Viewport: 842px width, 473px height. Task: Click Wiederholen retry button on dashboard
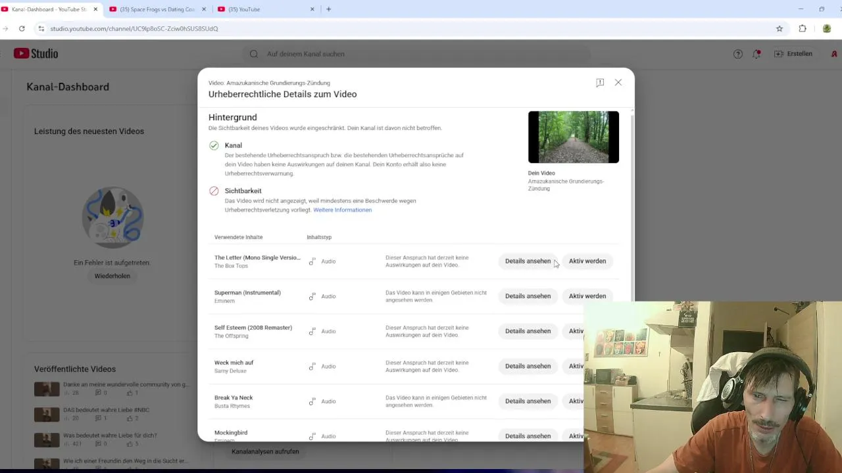coord(112,276)
